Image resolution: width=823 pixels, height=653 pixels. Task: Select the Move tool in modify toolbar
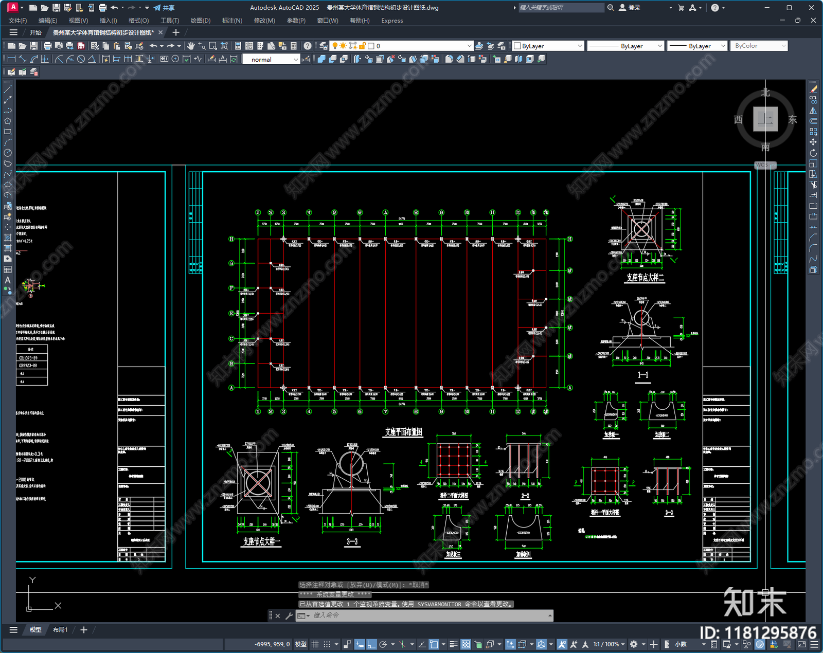tap(813, 142)
